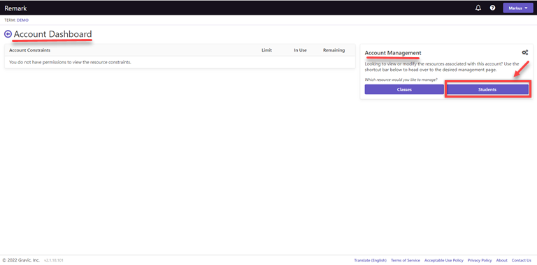Open the help question mark icon
537x265 pixels.
pos(492,8)
